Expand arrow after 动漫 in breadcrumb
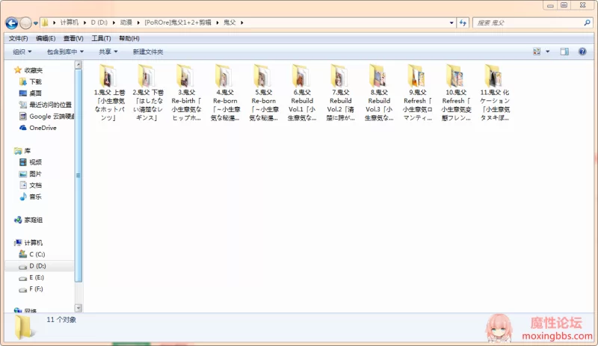 139,22
